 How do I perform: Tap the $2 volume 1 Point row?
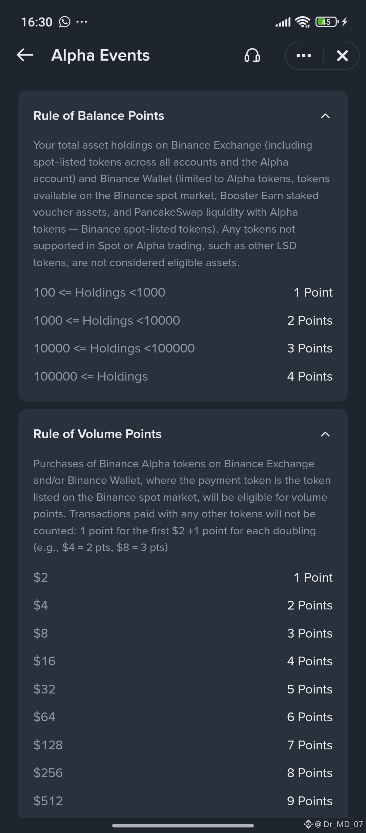[x=183, y=578]
